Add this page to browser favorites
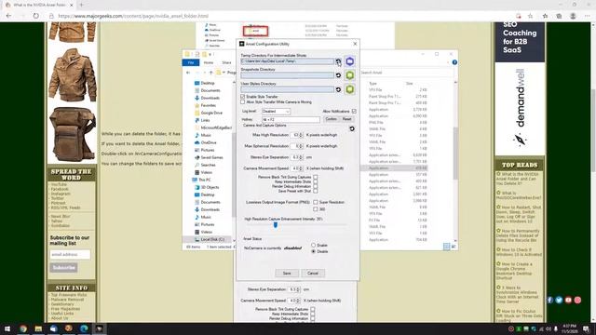 (530, 16)
